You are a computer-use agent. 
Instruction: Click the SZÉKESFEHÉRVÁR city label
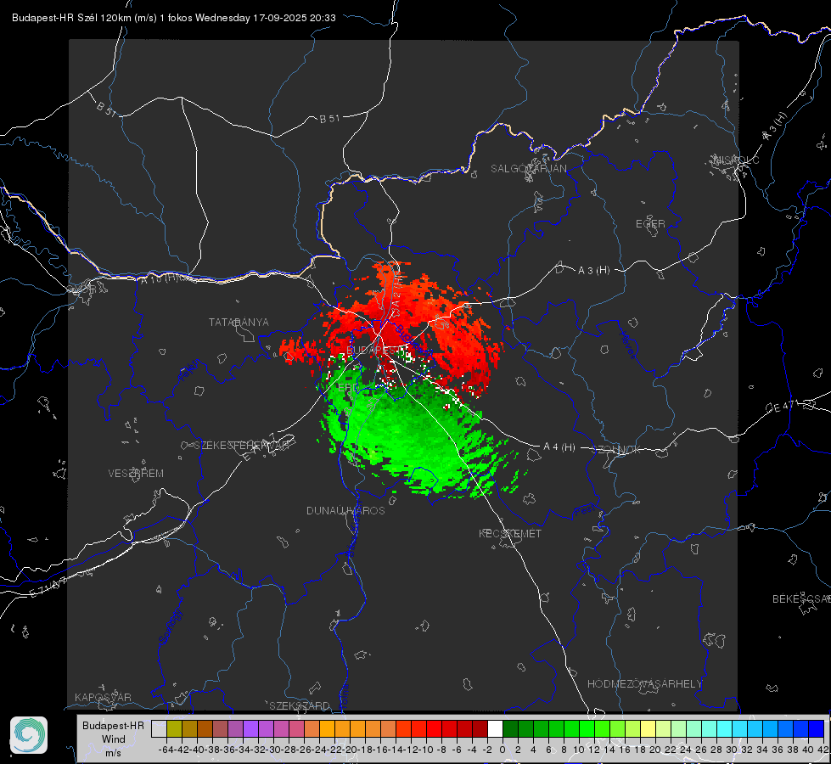tap(241, 446)
